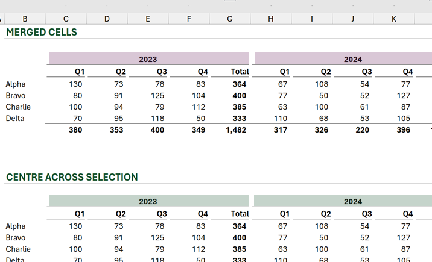Click "Q2" under green 2023 header

(121, 214)
